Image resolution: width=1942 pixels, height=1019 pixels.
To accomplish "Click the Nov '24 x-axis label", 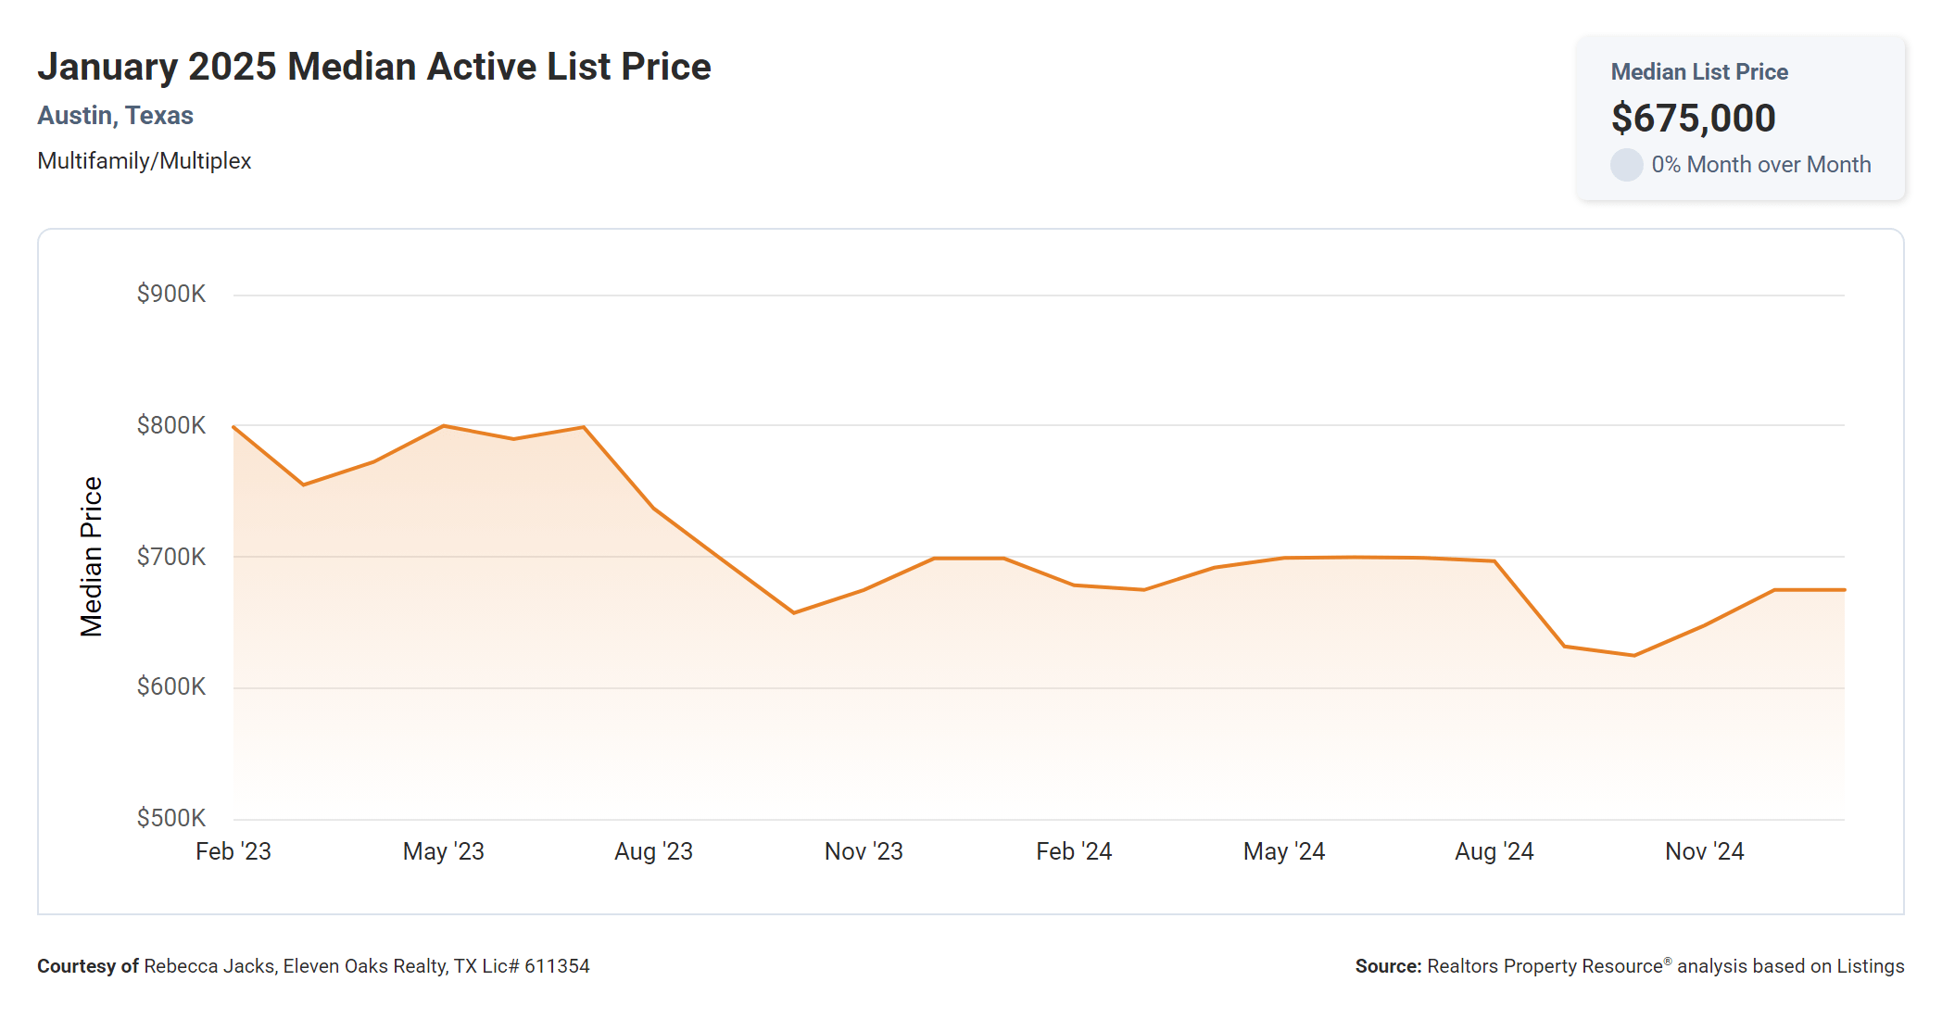I will pos(1704,851).
